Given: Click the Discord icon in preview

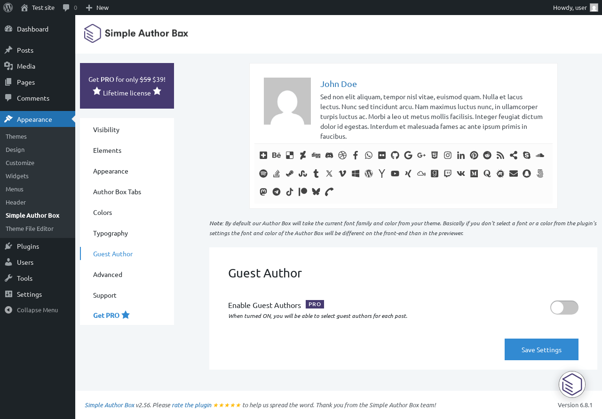Looking at the screenshot, I should [329, 155].
